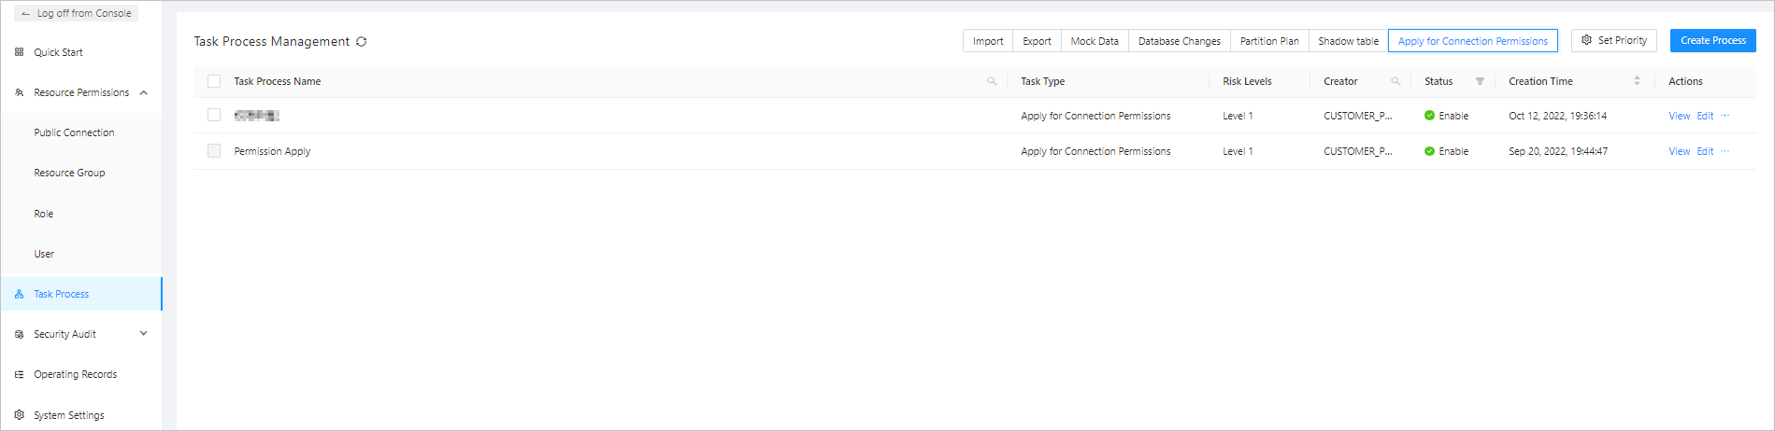Switch to the Partition Plan tab
Viewport: 1775px width, 431px height.
click(x=1269, y=41)
